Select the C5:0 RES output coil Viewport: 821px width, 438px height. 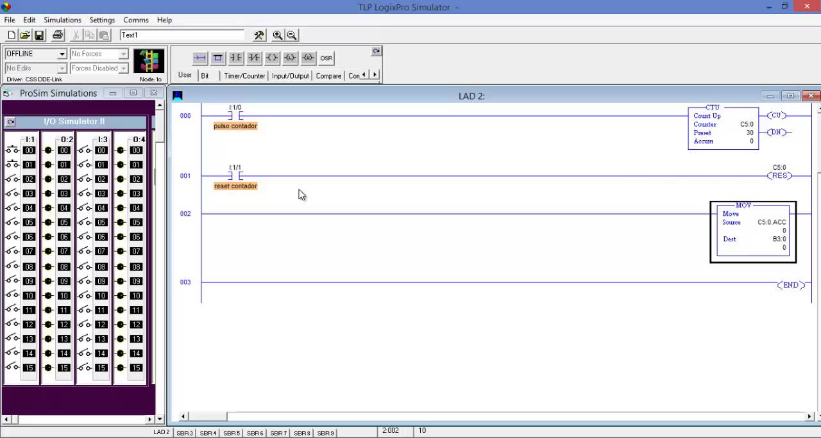[779, 175]
